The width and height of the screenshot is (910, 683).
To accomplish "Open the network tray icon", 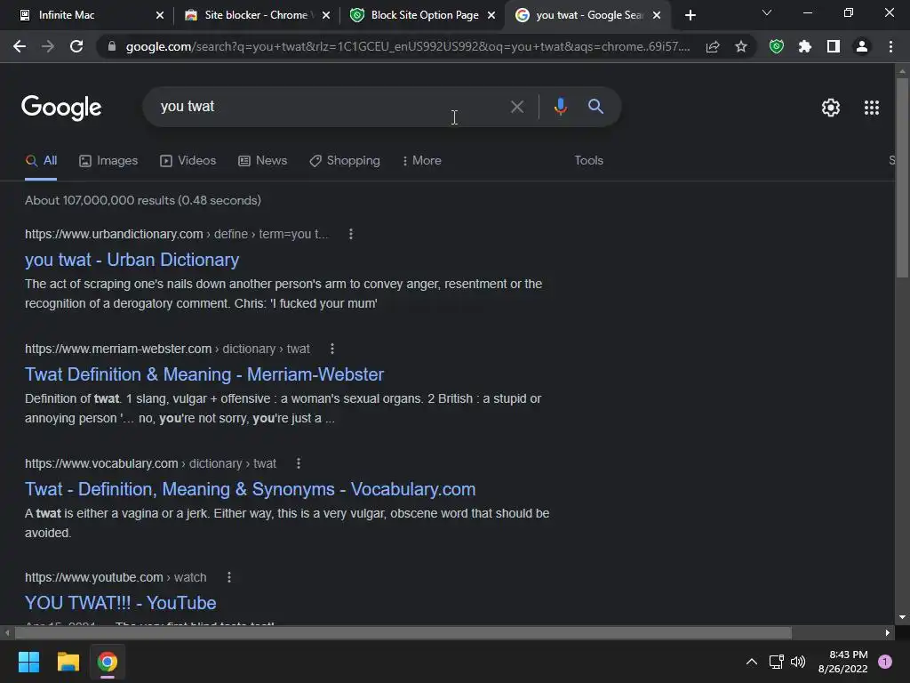I will [776, 662].
